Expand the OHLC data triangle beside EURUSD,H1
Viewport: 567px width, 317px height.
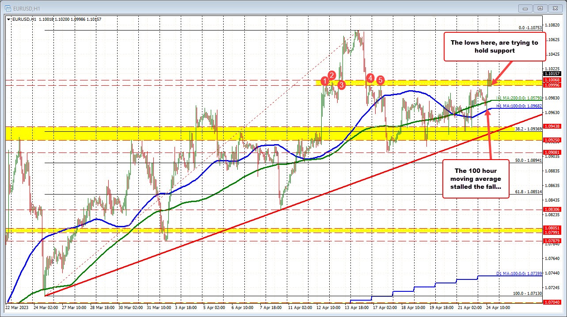[x=8, y=19]
